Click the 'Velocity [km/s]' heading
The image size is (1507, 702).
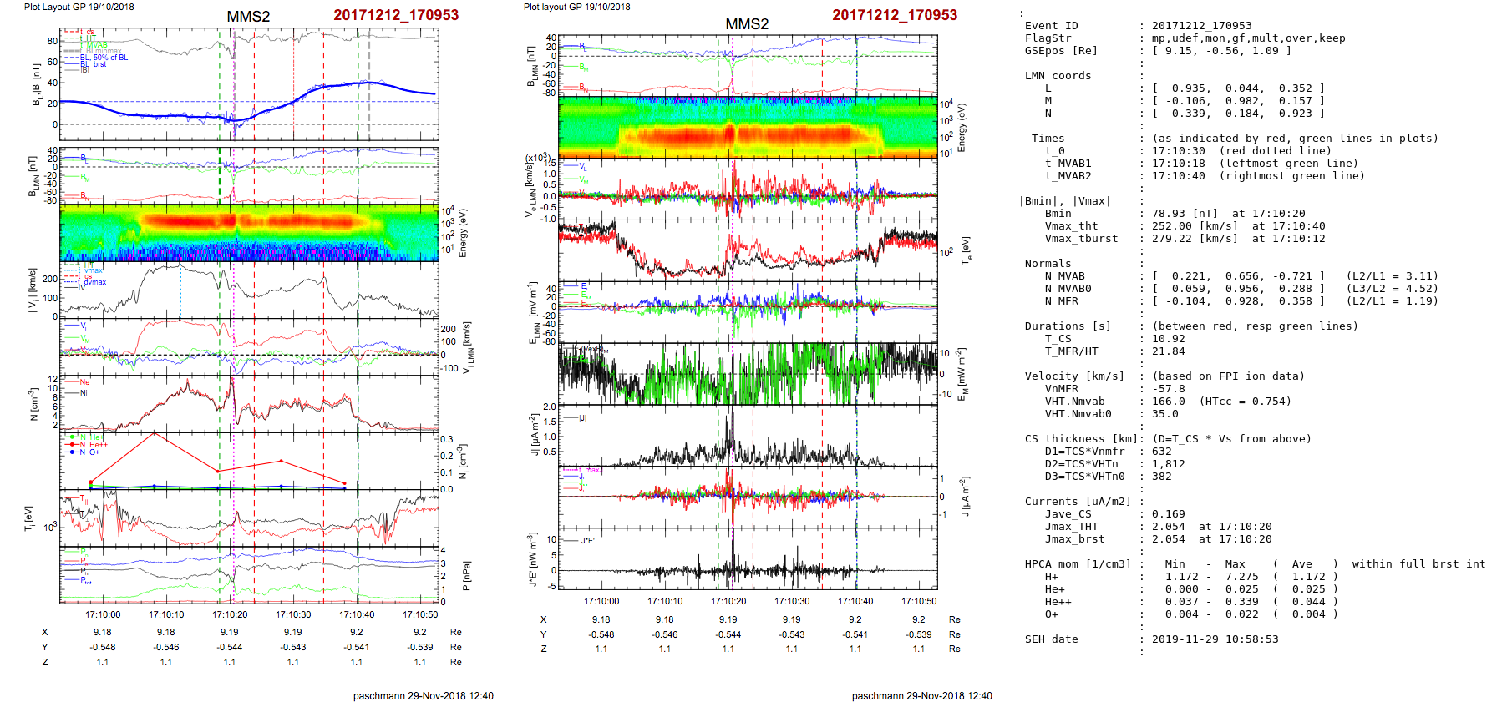tap(1075, 376)
